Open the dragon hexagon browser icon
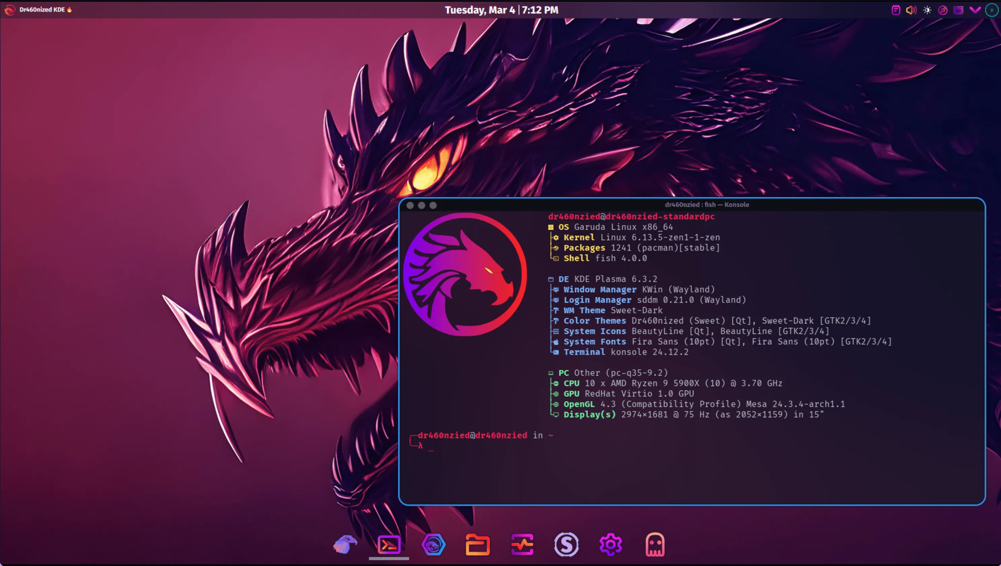The image size is (1001, 566). tap(433, 544)
